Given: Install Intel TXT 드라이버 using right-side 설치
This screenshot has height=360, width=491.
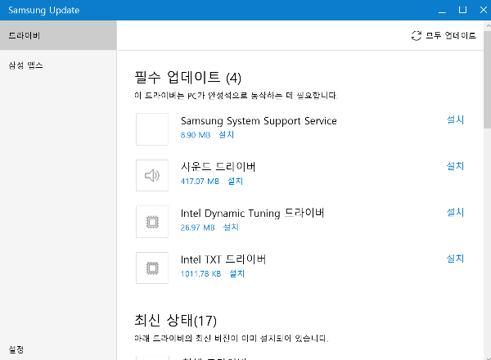Looking at the screenshot, I should pyautogui.click(x=455, y=259).
